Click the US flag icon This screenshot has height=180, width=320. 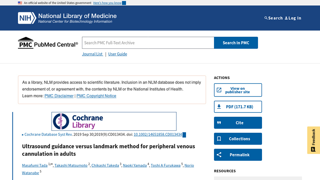20,3
